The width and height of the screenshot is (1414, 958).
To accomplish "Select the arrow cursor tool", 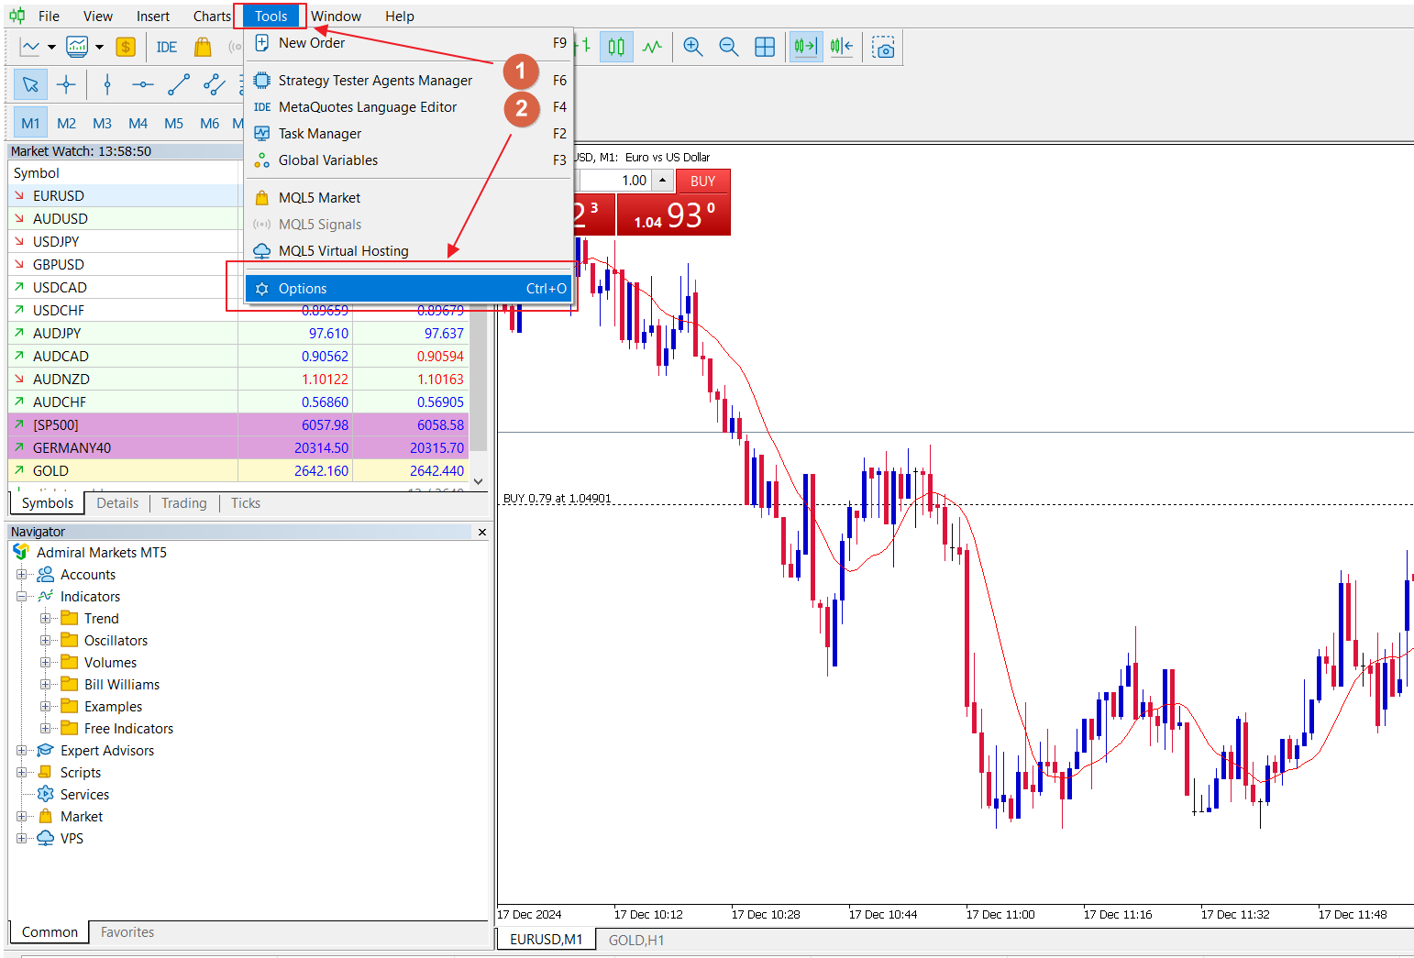I will pyautogui.click(x=30, y=85).
